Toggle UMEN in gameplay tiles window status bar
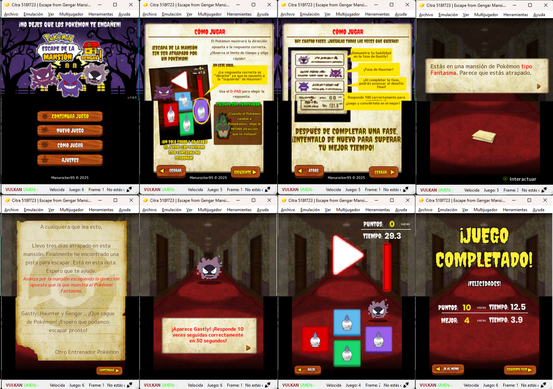Screen dimensions: 553x389 [307, 385]
